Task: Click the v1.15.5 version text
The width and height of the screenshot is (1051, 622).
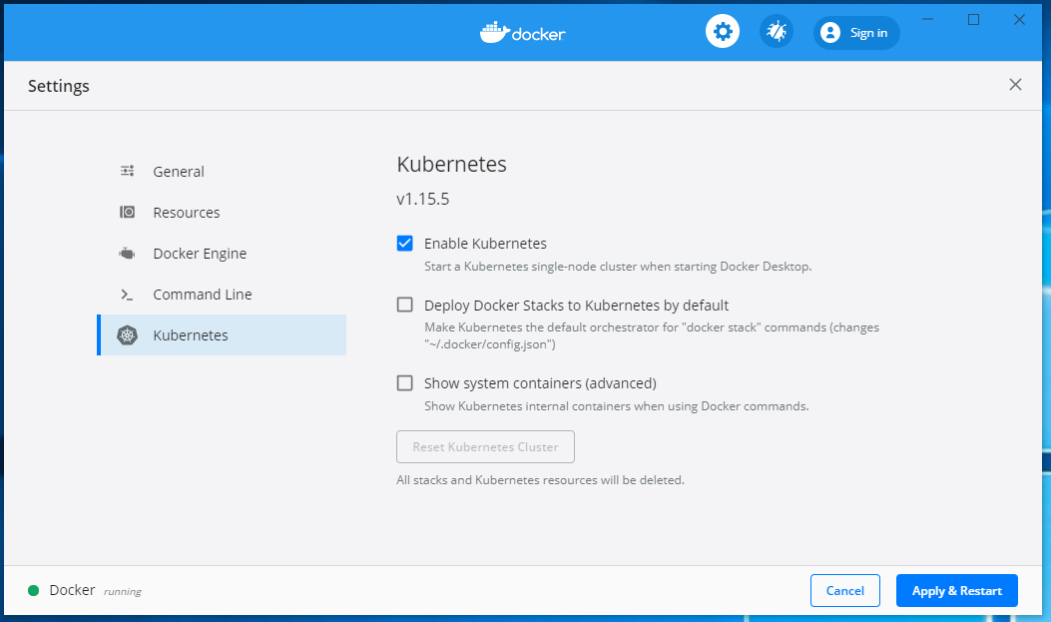Action: (423, 199)
